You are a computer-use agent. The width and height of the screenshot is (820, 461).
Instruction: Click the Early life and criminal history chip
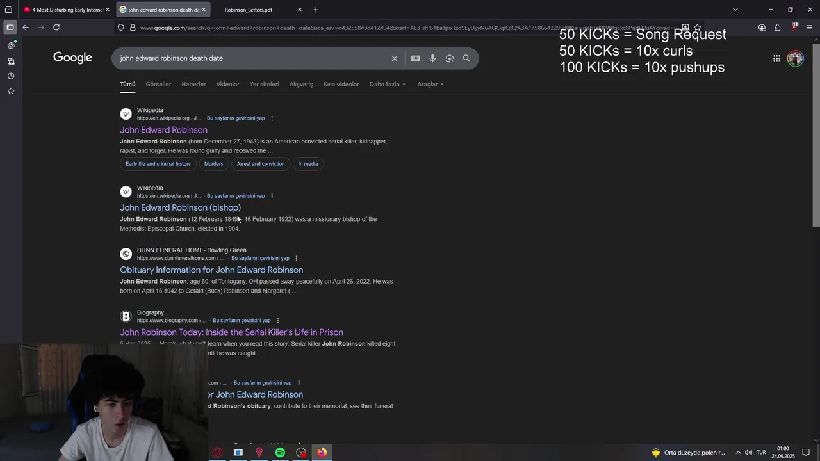tap(158, 164)
